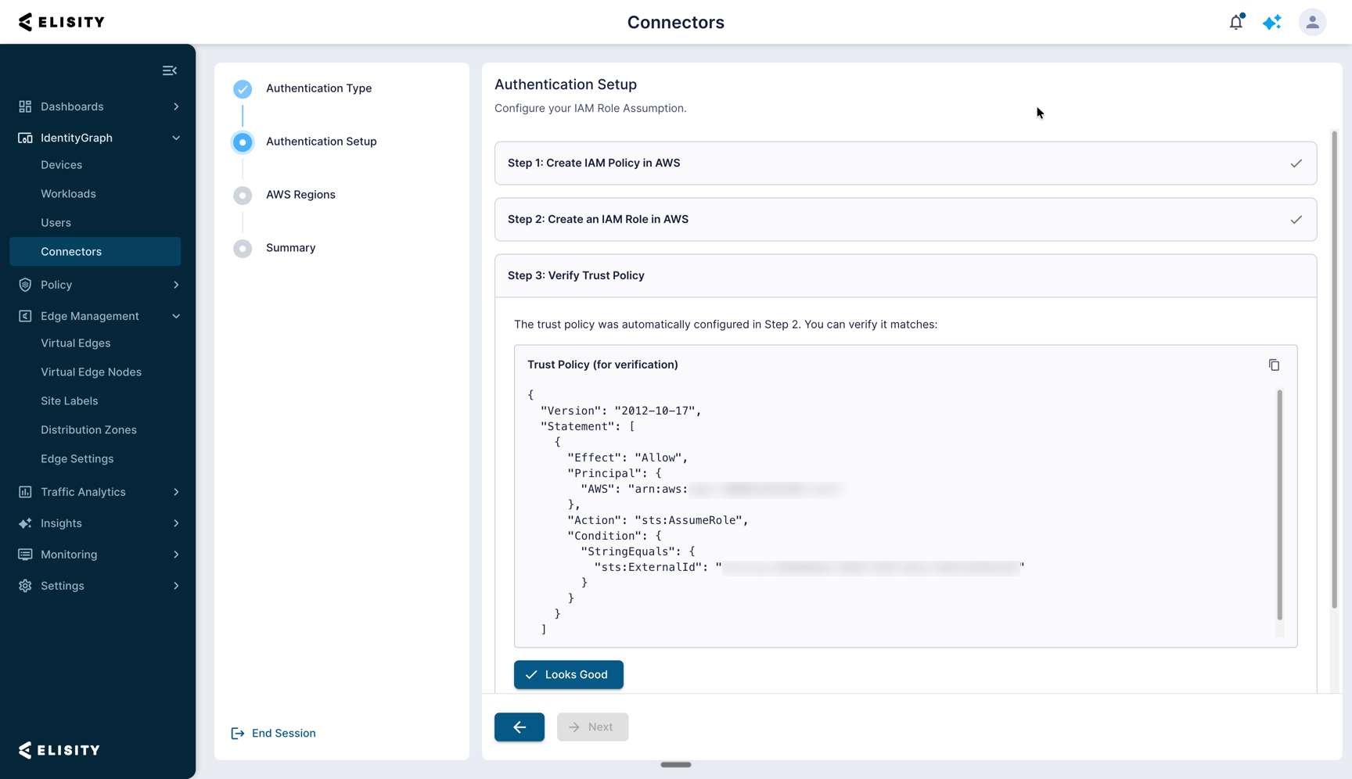Click the Authentication Type step label

point(319,88)
